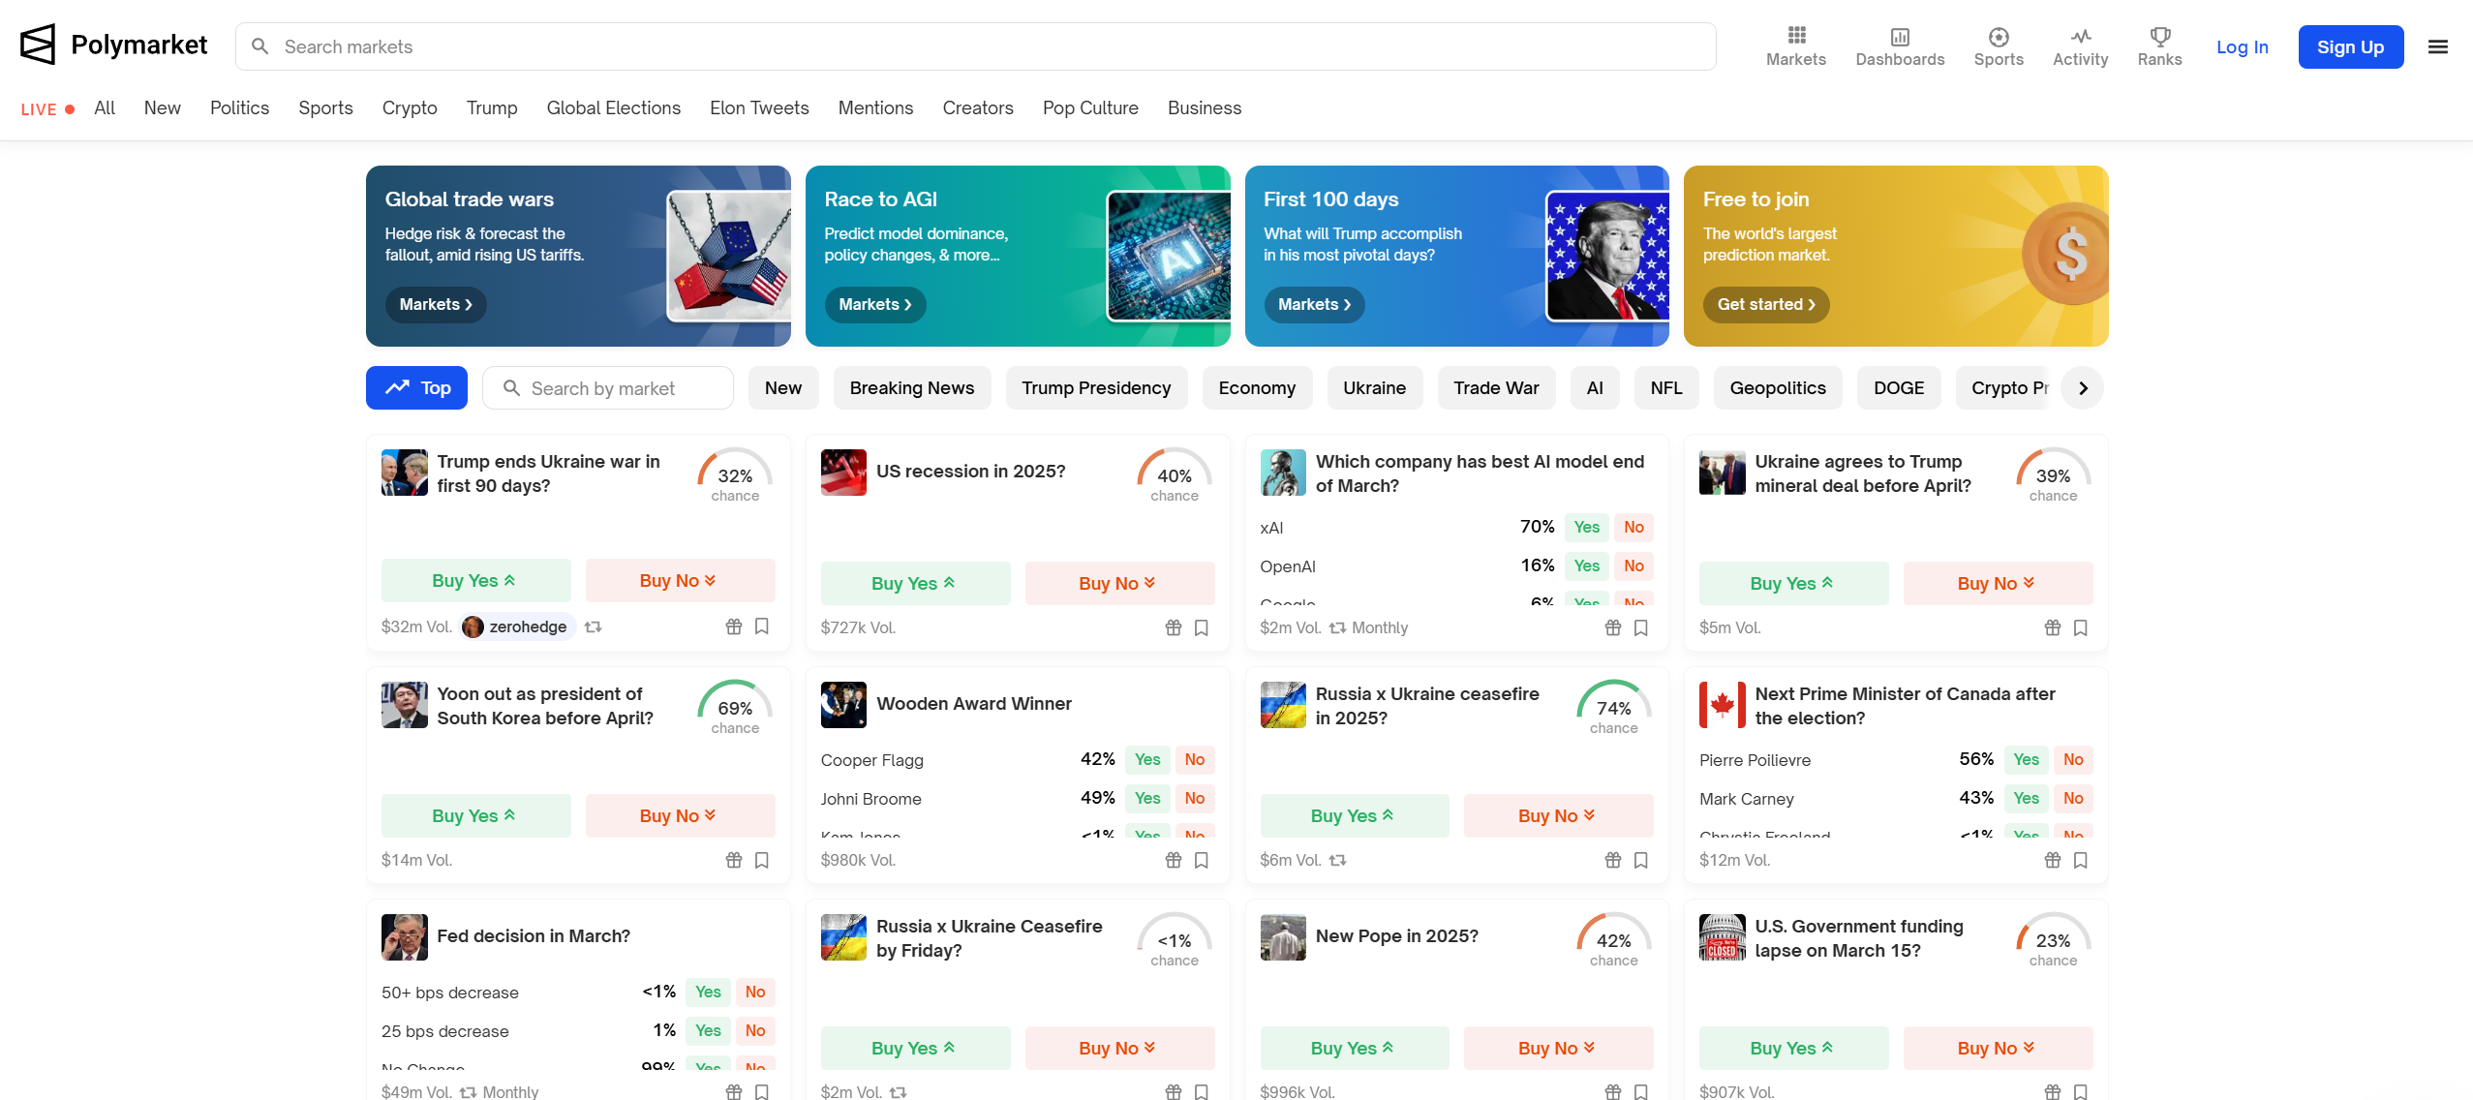The width and height of the screenshot is (2473, 1100).
Task: Click the Sign Up button
Action: (x=2351, y=46)
